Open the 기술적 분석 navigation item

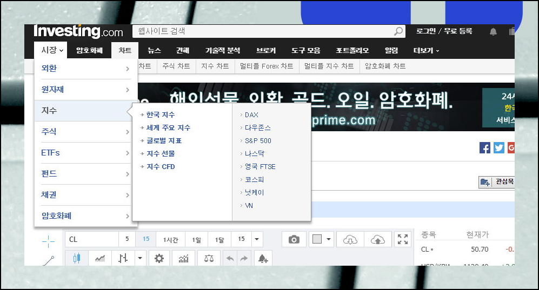tap(222, 50)
